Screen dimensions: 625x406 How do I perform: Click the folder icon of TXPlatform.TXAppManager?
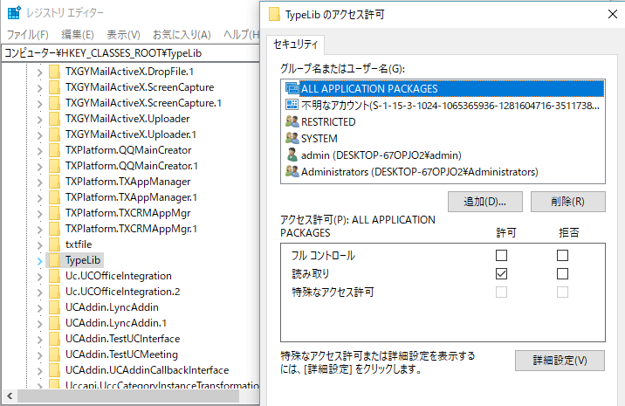[55, 182]
